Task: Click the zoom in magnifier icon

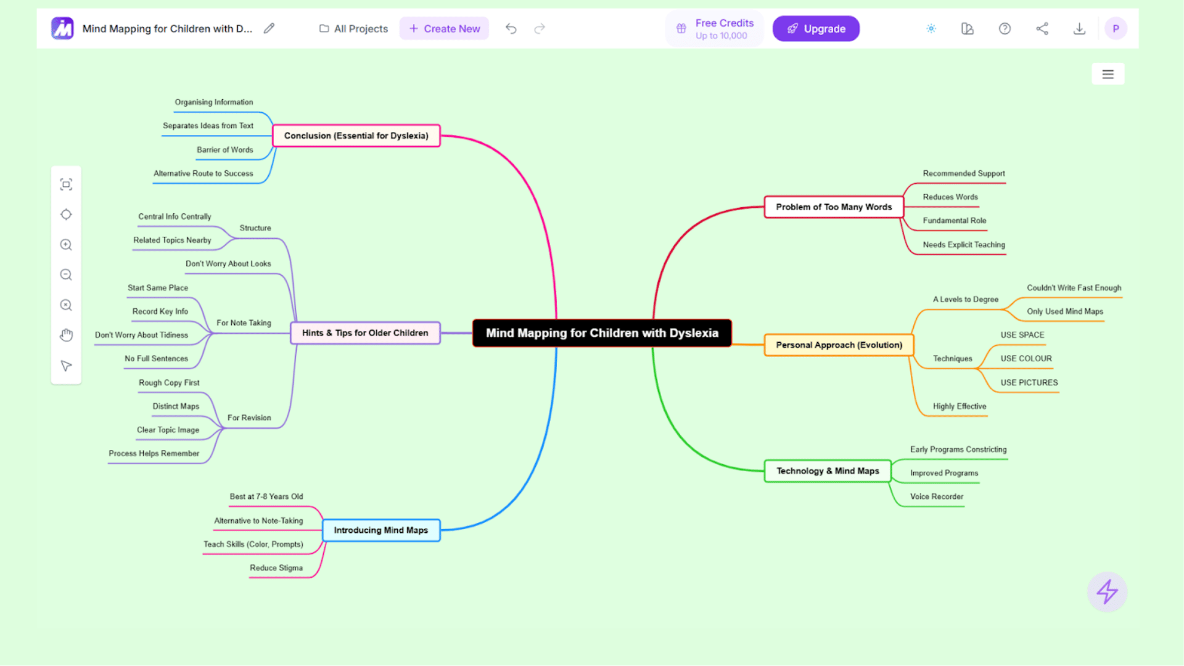Action: pos(66,244)
